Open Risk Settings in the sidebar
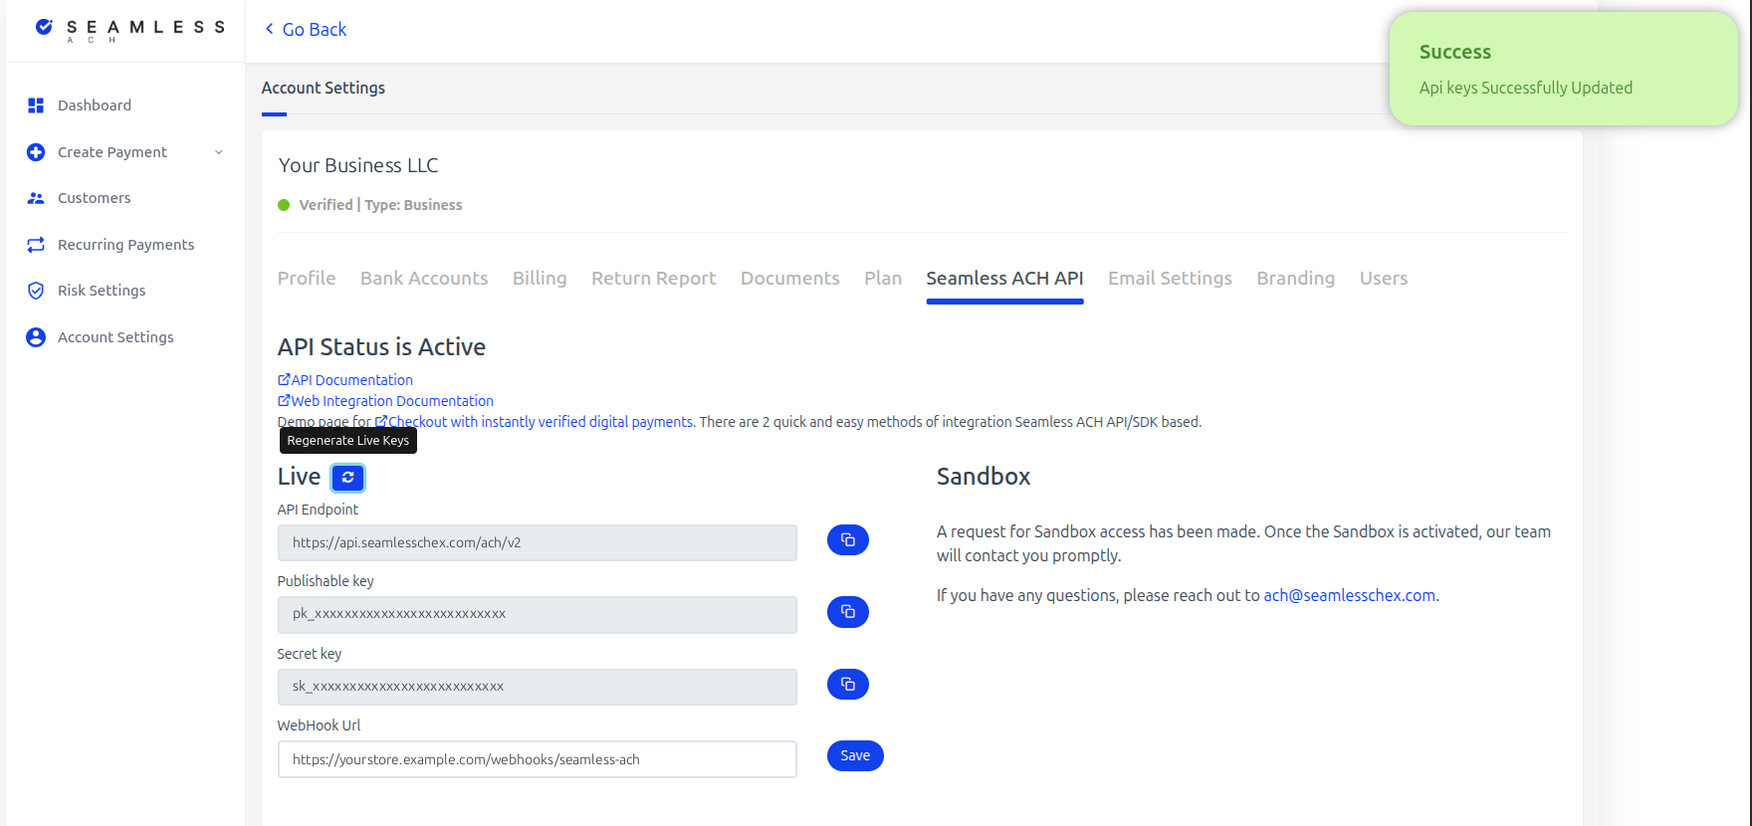 coord(102,291)
